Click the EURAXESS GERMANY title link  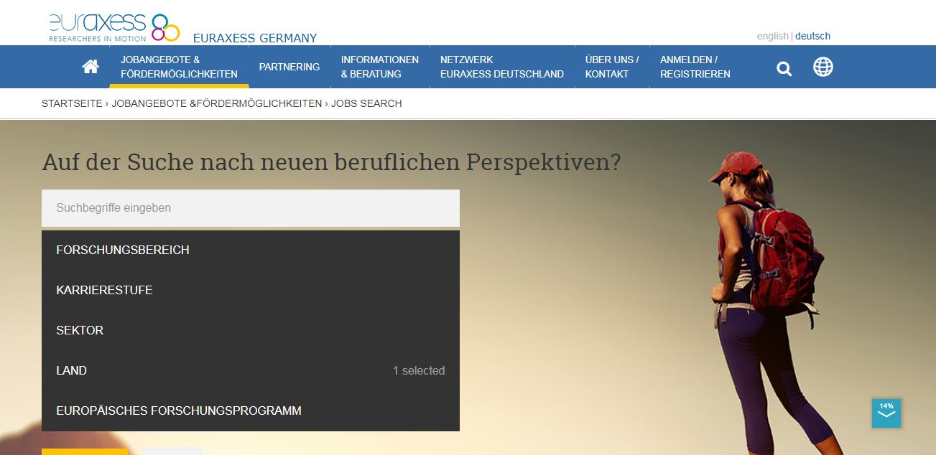(x=255, y=38)
